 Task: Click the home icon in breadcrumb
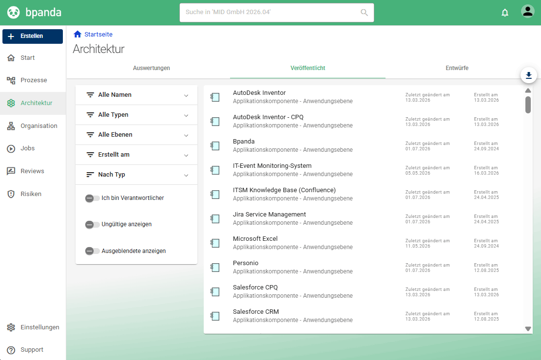point(77,34)
